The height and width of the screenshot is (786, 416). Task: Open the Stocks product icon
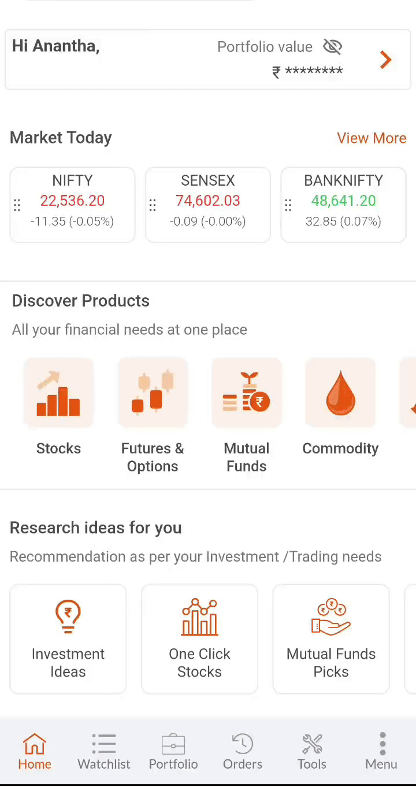pyautogui.click(x=58, y=393)
